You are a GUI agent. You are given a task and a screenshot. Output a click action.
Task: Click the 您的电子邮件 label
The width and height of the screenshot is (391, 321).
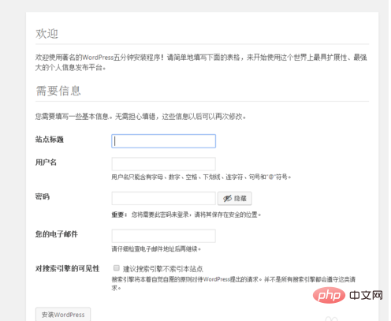coord(57,234)
